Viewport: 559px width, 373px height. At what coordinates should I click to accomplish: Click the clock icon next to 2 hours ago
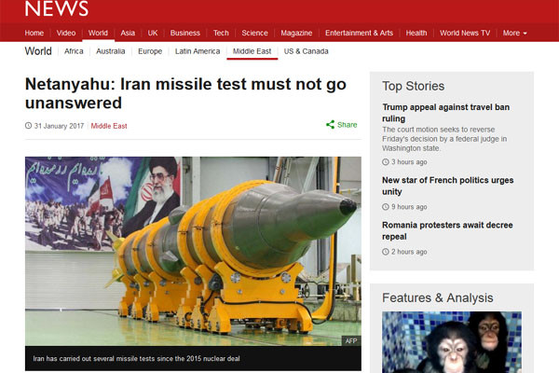[386, 252]
